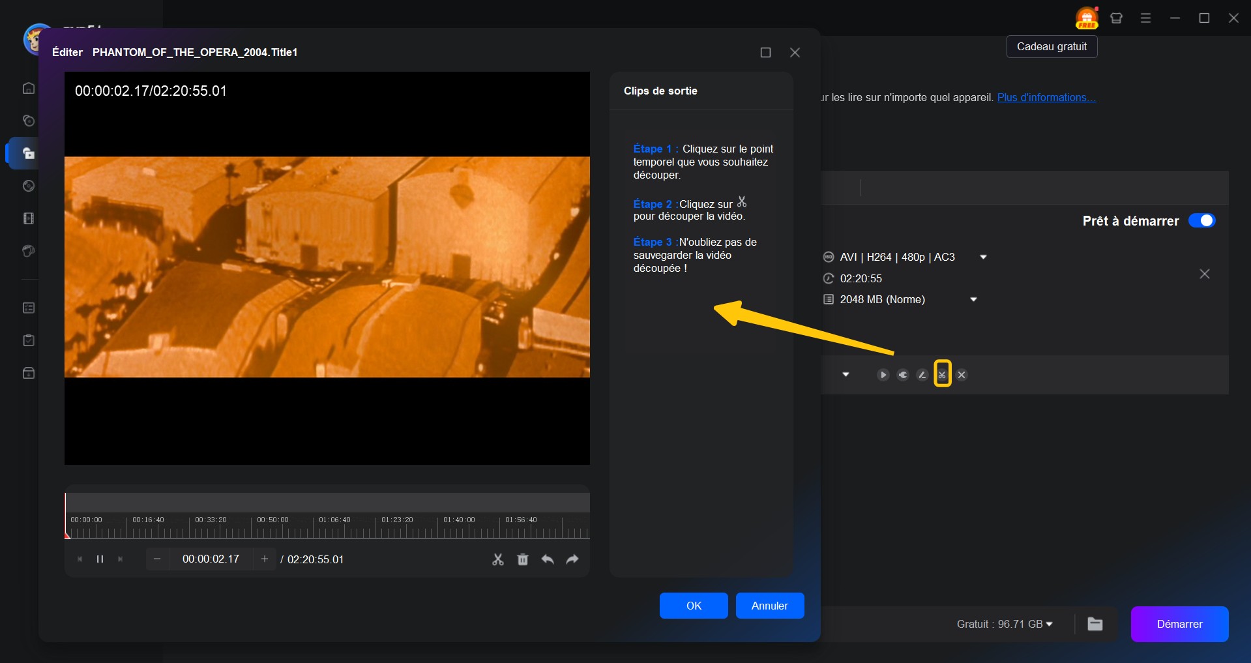
Task: Open the Copy module icon in sidebar
Action: click(29, 121)
